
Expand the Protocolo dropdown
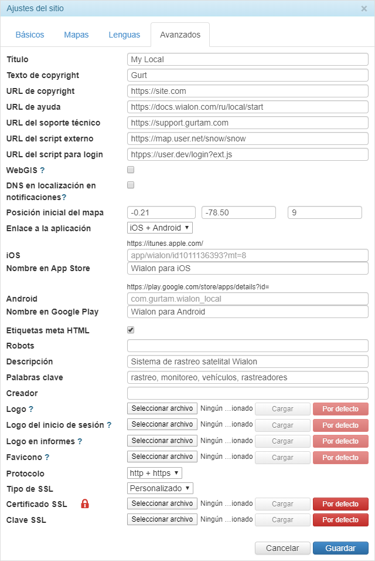tap(155, 472)
